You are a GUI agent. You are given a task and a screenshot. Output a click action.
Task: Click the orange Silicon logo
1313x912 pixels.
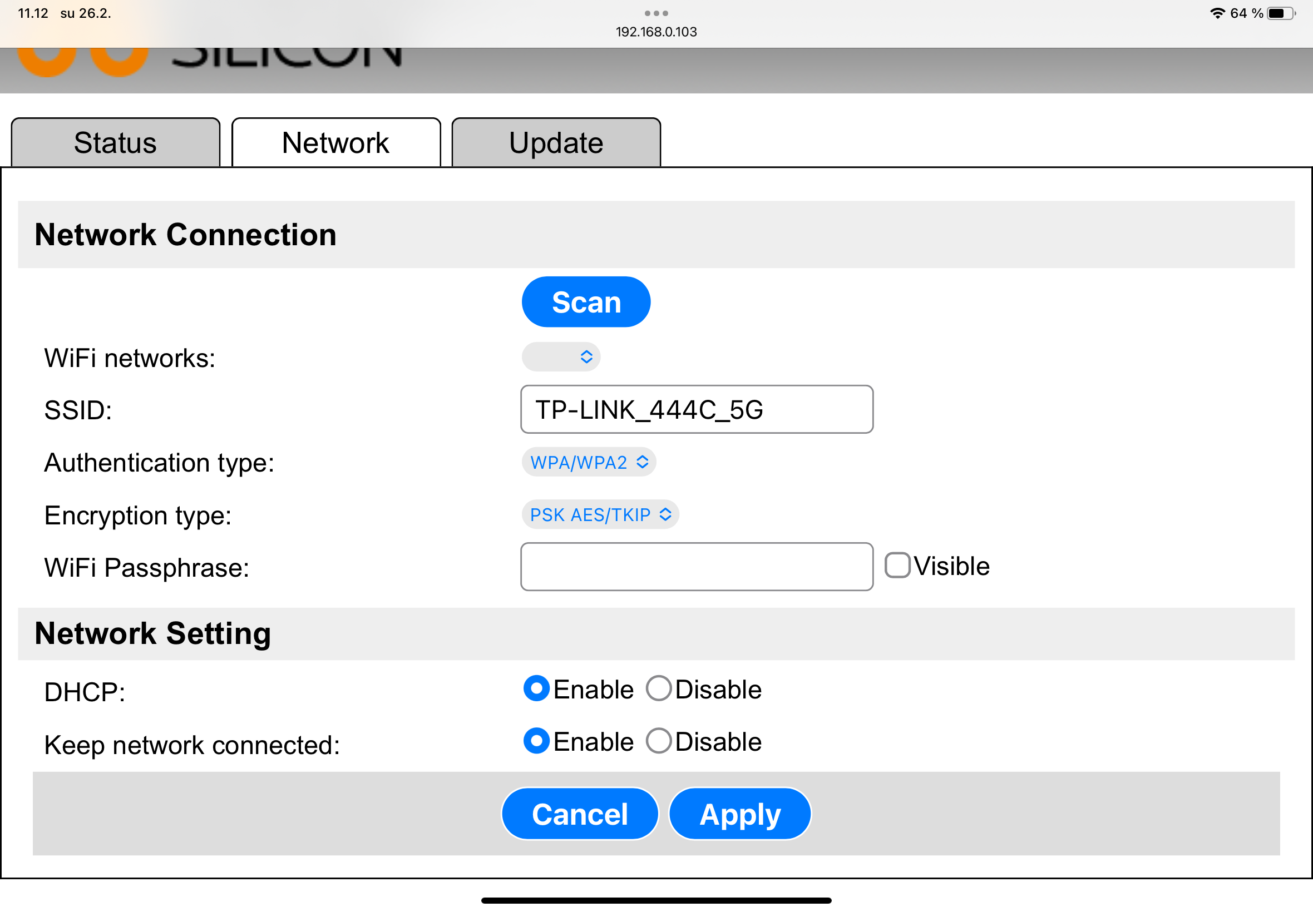[83, 62]
